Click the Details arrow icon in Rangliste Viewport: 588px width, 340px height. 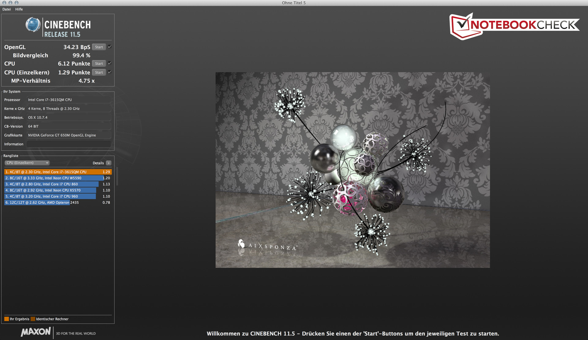[x=109, y=163]
